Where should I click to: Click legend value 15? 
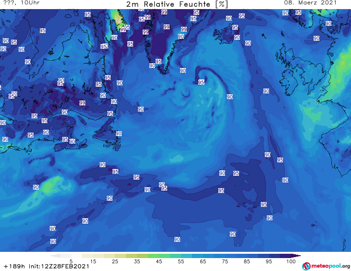(93, 261)
